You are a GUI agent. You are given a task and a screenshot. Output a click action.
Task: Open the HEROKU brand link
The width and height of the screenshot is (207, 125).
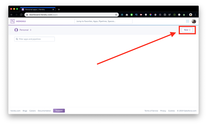[x=21, y=21]
